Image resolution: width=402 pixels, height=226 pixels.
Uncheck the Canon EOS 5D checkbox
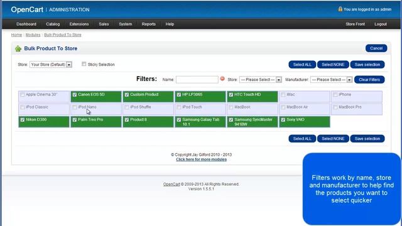[75, 95]
